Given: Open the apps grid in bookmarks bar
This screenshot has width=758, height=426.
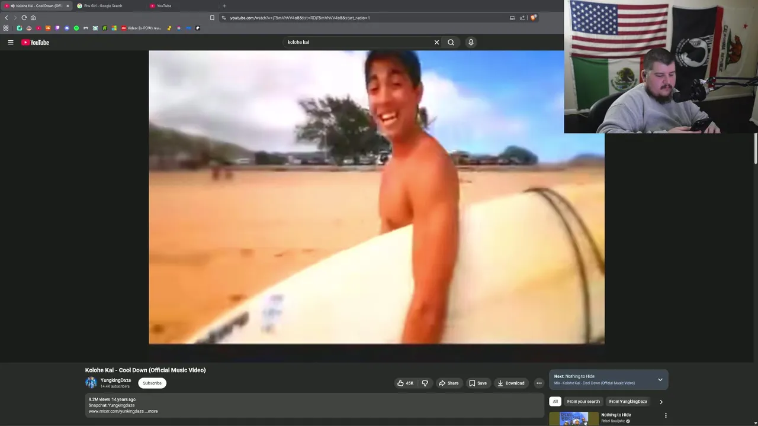Looking at the screenshot, I should [x=6, y=28].
